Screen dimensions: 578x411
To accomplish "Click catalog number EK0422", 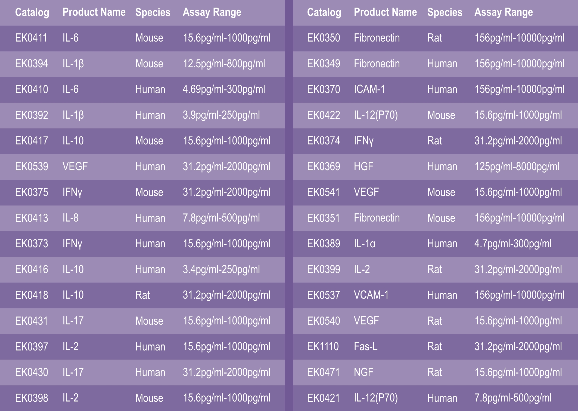I will 324,115.
